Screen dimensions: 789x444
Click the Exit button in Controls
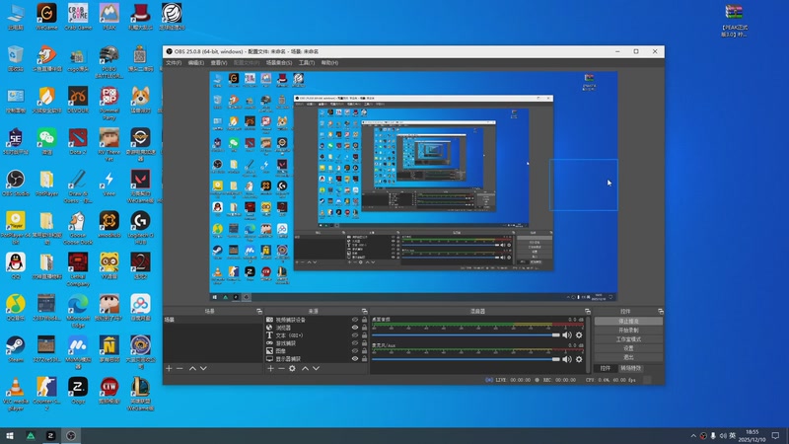(x=628, y=357)
